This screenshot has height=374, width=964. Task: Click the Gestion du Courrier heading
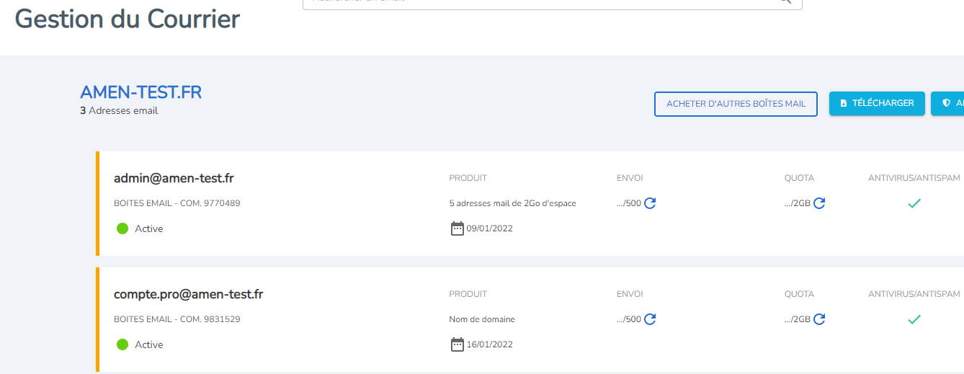pos(128,19)
